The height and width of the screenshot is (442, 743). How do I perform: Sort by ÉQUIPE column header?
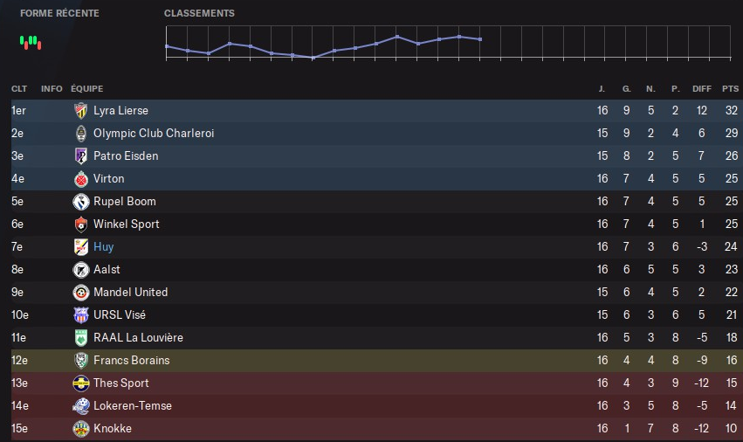pos(86,89)
